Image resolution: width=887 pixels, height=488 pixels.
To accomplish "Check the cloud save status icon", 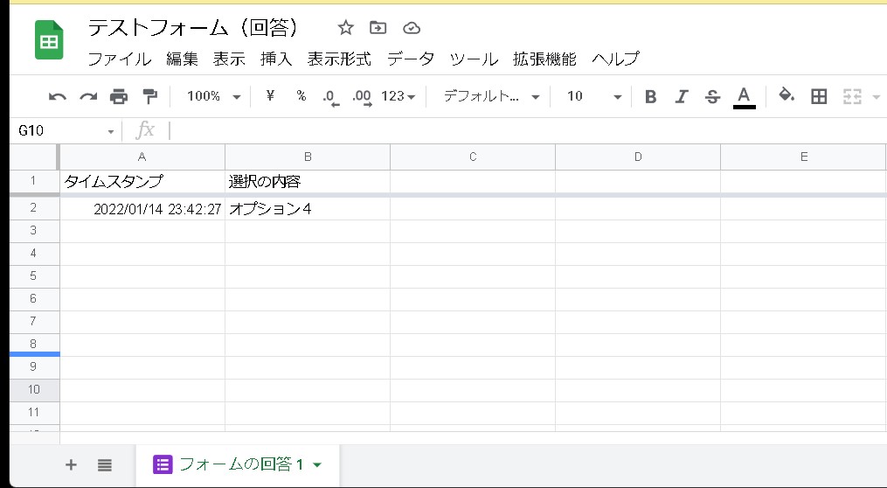I will pos(412,28).
